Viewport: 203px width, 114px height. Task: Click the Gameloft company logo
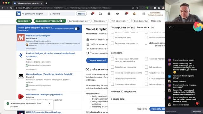[21, 76]
